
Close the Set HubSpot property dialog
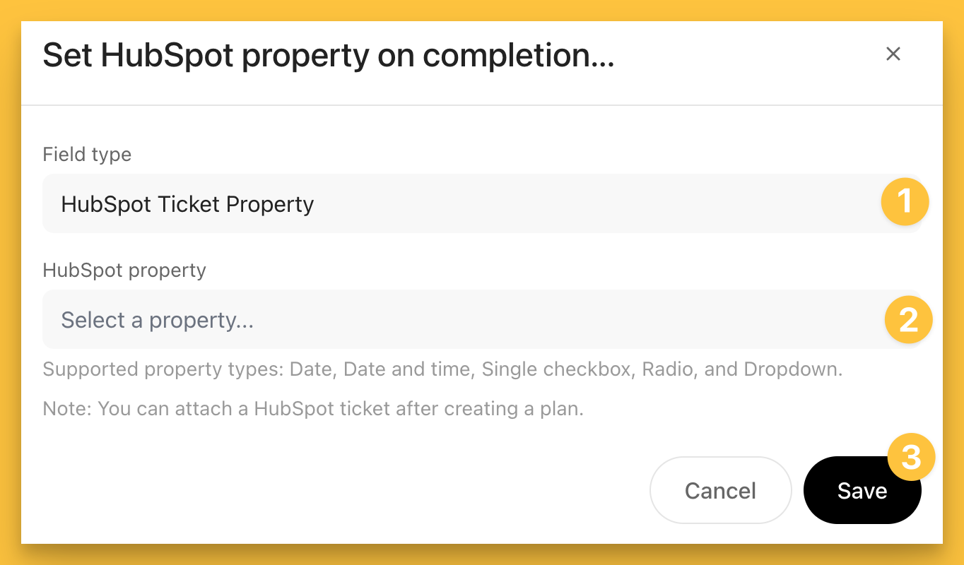[x=893, y=54]
